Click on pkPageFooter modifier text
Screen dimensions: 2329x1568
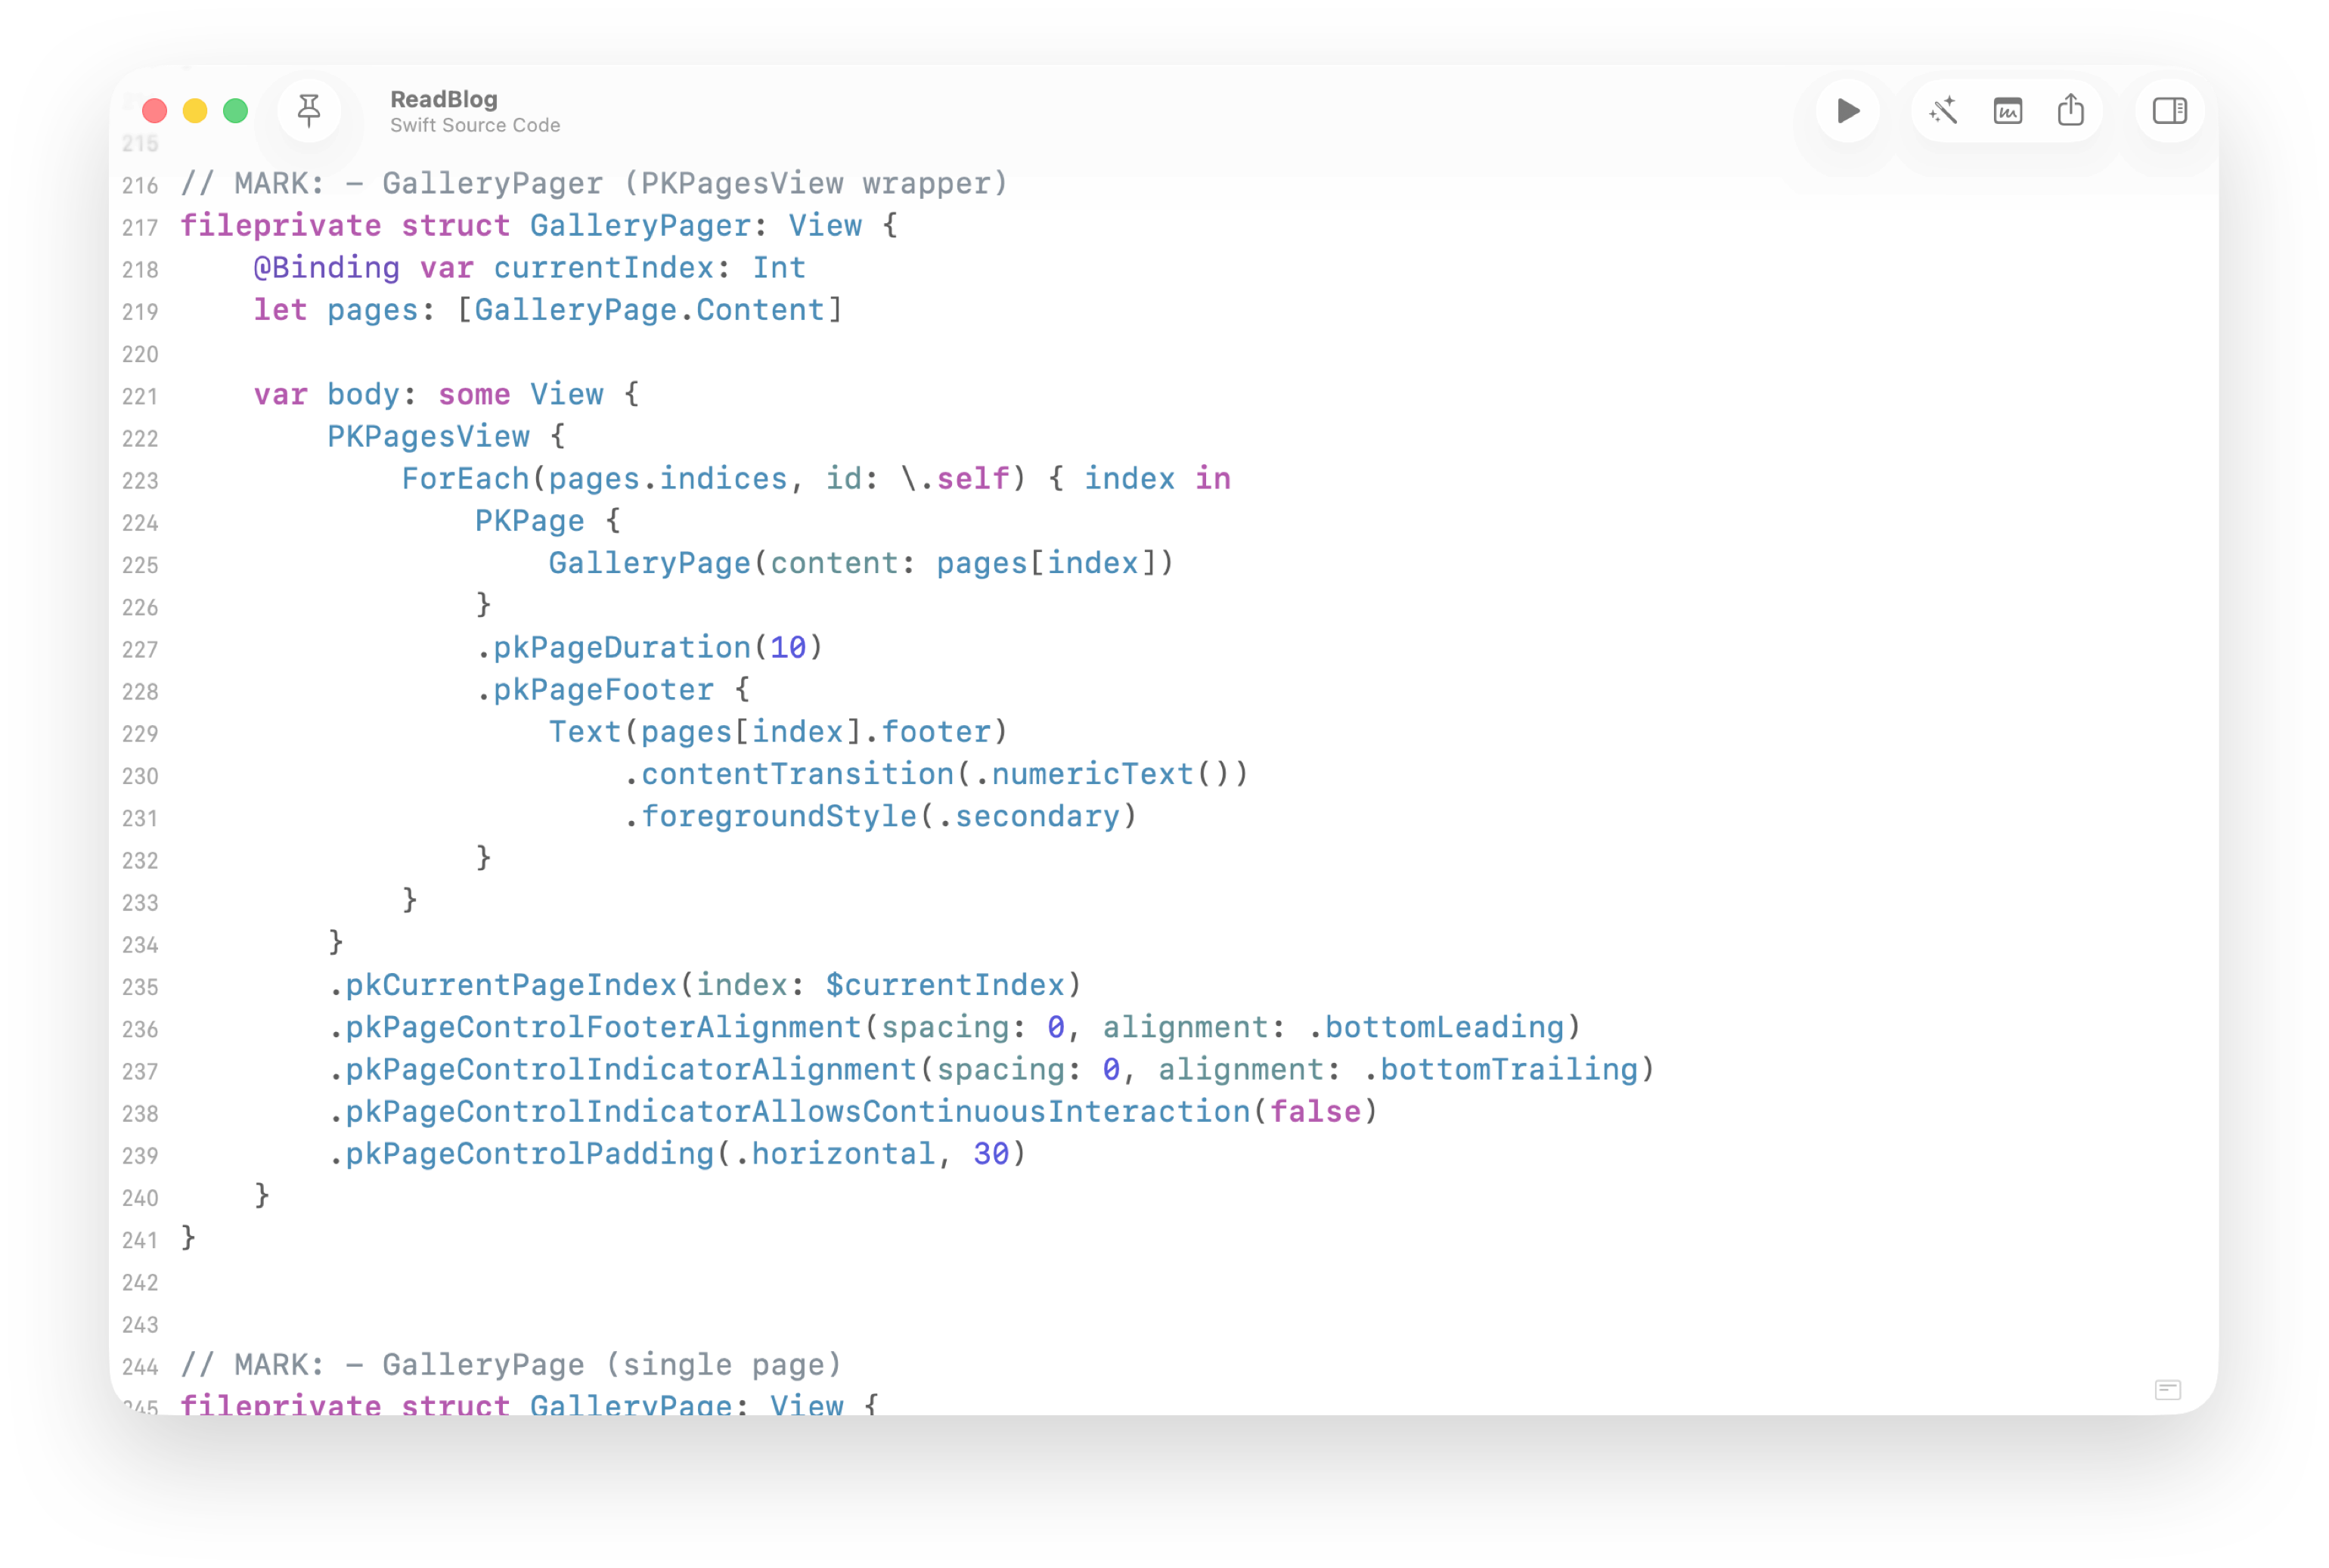click(x=603, y=690)
